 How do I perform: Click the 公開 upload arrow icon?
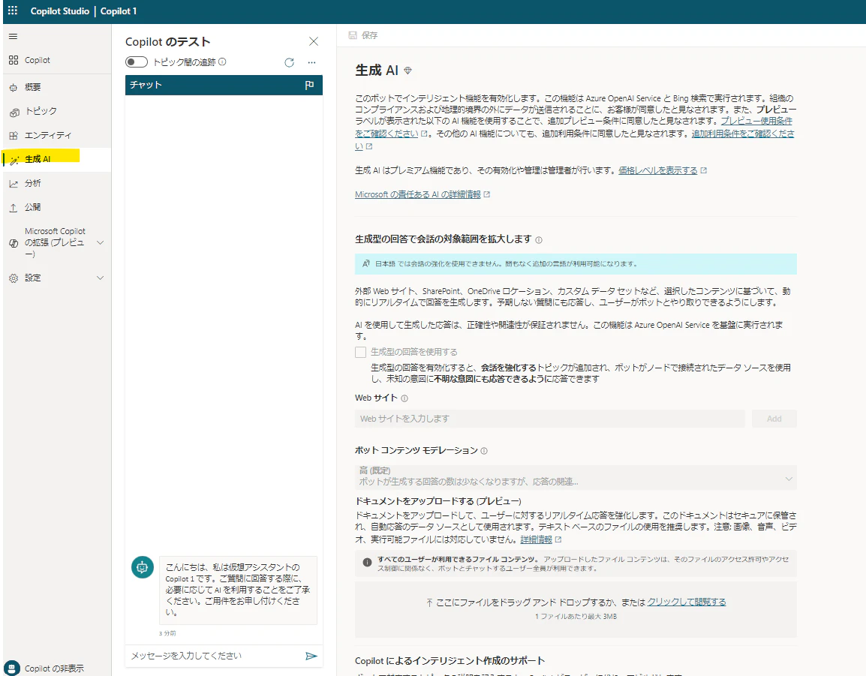(14, 208)
